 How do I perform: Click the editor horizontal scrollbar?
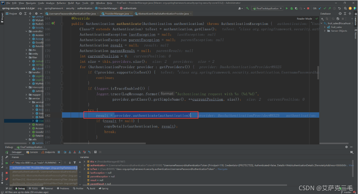tap(105, 143)
